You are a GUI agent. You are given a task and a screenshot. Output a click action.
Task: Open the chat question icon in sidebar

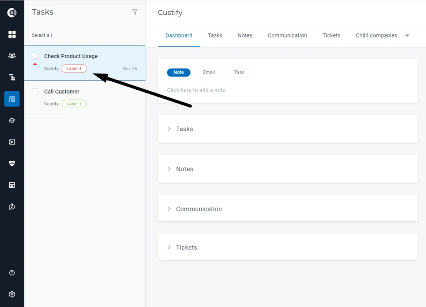click(x=12, y=207)
